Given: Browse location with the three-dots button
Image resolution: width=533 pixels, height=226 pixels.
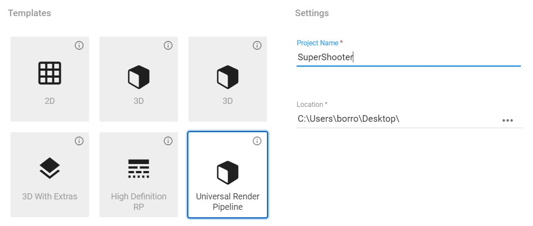Looking at the screenshot, I should [507, 120].
